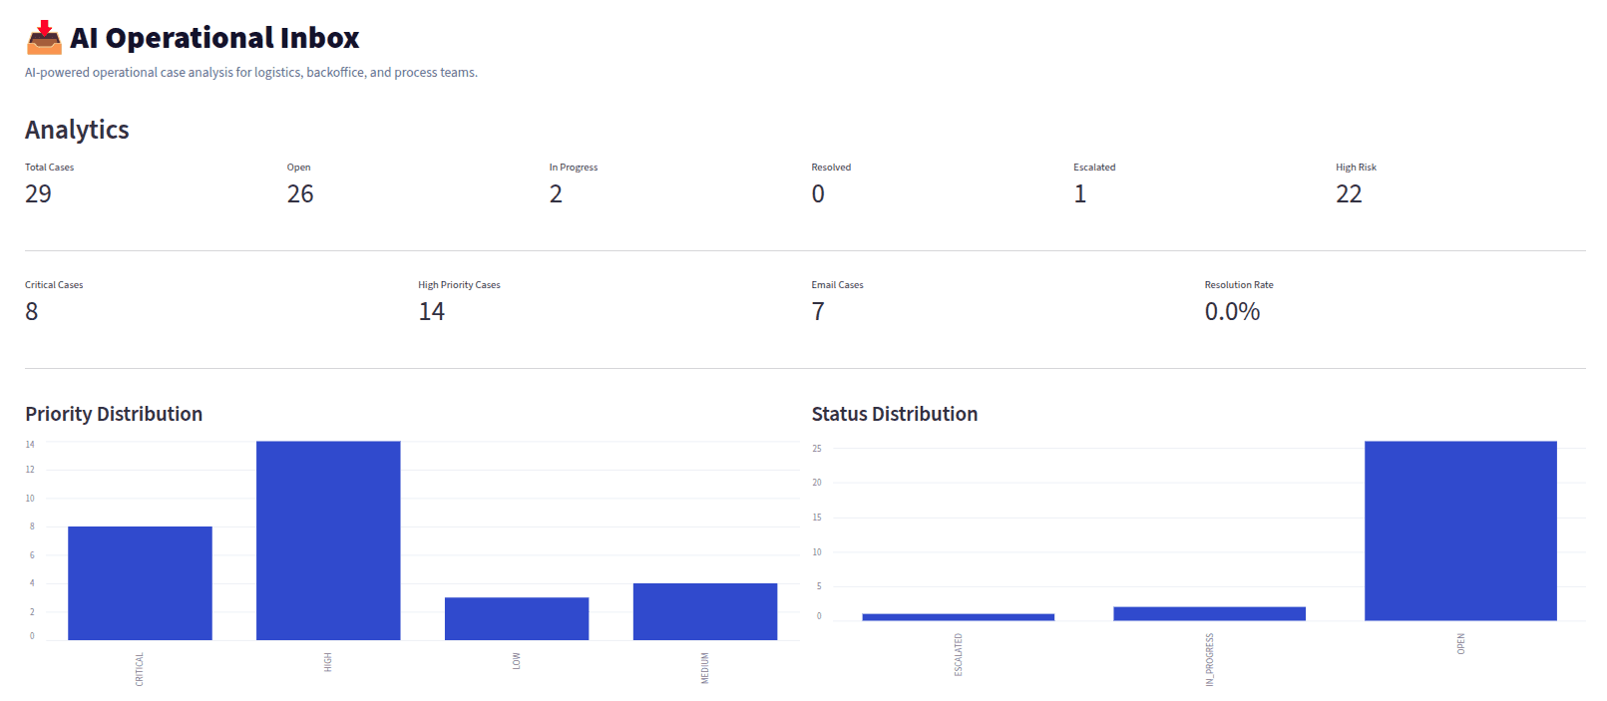Click the Resolved metric label
The image size is (1607, 701).
pyautogui.click(x=831, y=168)
